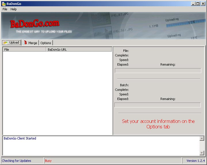Click the Batch progress bar
207x165 pixels.
(158, 105)
